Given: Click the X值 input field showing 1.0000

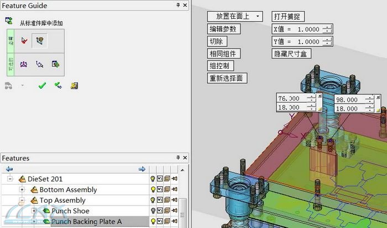Looking at the screenshot, I should [308, 29].
